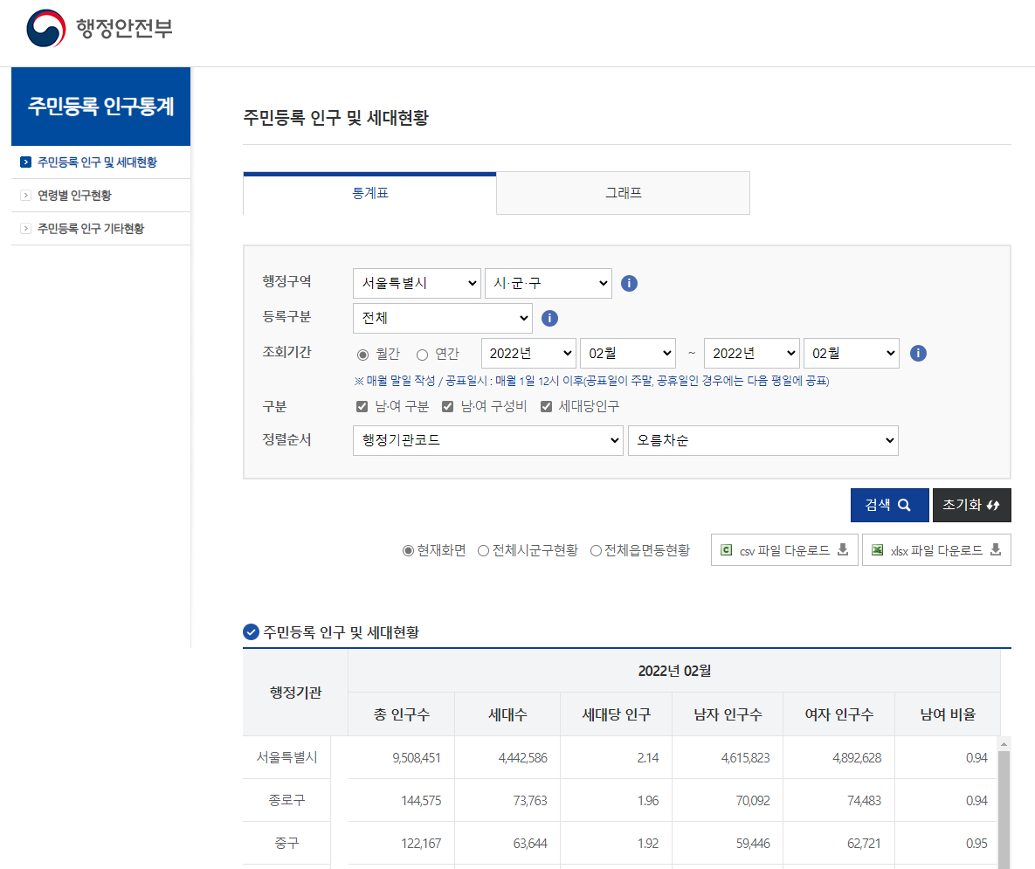This screenshot has width=1035, height=869.
Task: Click the arrow icon before 주민등록 인구 및 세대현황 menu
Action: pos(25,162)
